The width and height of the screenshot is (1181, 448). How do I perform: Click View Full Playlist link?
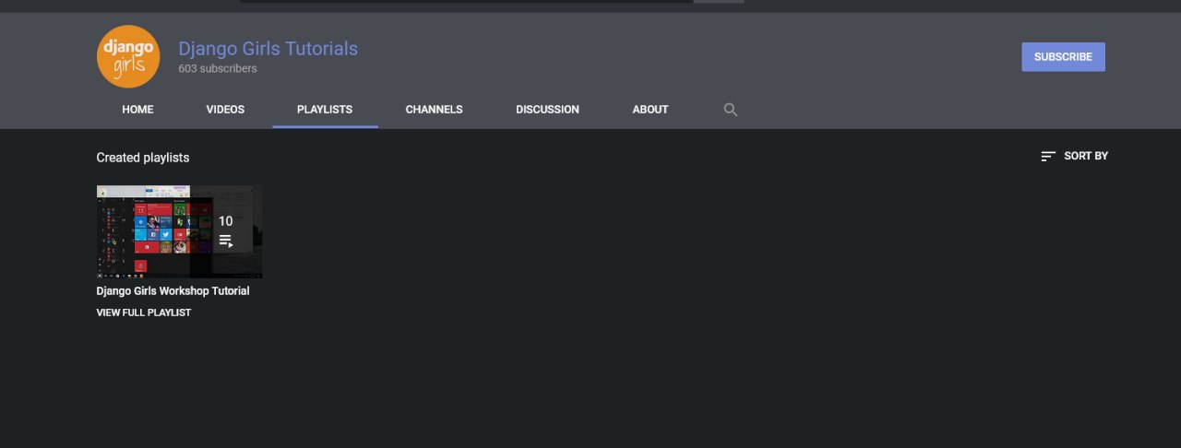[x=144, y=313]
